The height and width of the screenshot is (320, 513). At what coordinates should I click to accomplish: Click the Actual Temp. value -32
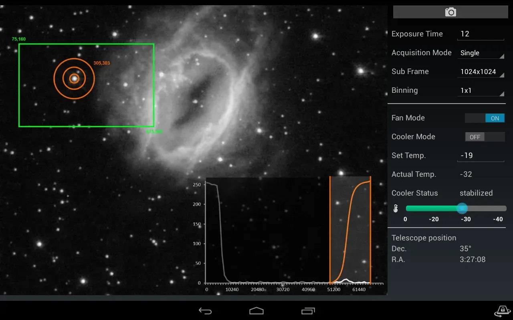coord(466,174)
